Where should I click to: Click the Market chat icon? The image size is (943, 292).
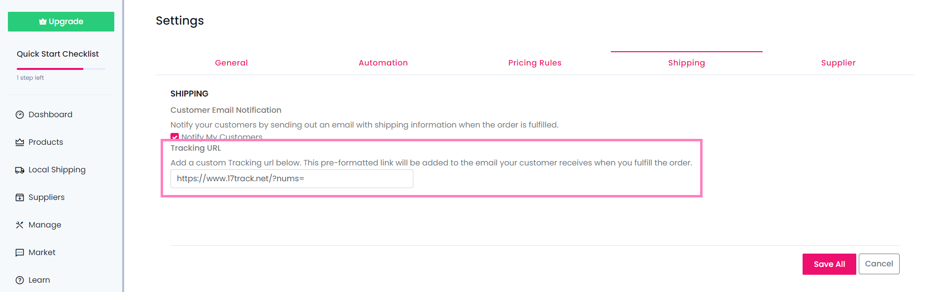[x=20, y=253]
